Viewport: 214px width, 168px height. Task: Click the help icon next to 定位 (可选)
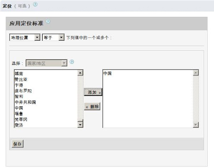[x=35, y=4]
